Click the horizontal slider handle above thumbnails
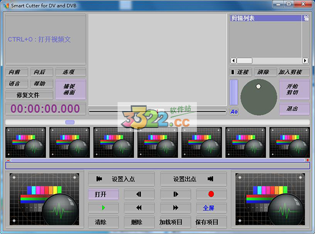Viewport: 315px width, 234px height. point(70,122)
